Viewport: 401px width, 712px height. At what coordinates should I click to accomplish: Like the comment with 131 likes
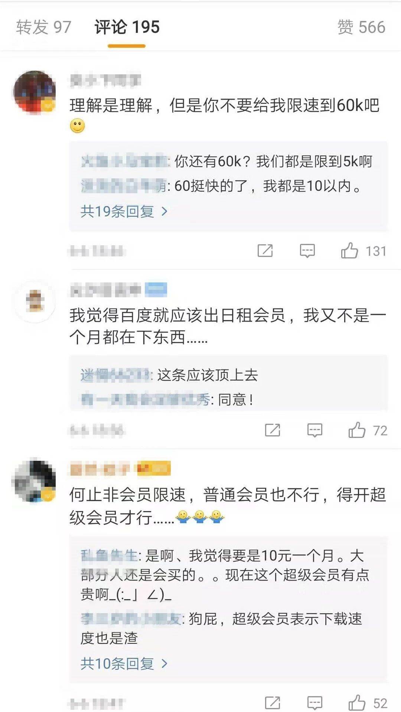349,251
